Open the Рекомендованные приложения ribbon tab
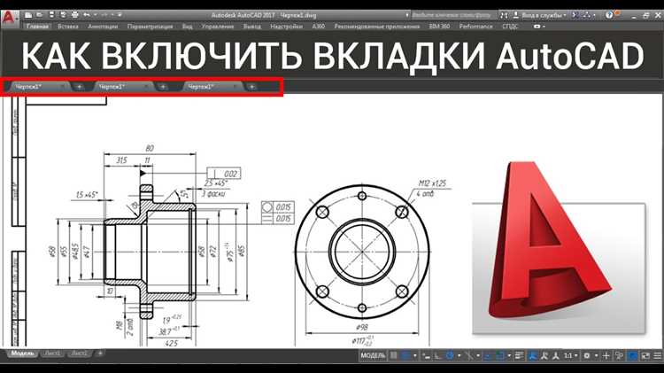 (x=377, y=27)
